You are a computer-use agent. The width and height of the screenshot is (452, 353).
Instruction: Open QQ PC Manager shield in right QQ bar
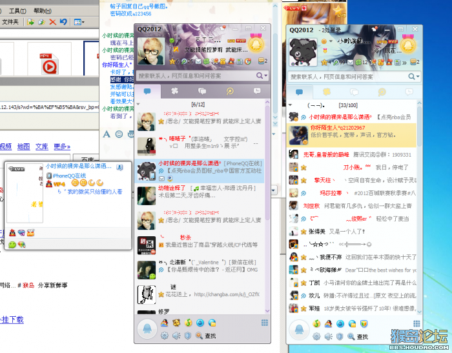pyautogui.click(x=364, y=323)
